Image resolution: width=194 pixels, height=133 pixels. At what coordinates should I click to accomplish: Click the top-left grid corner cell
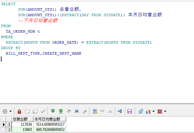(x=4, y=119)
